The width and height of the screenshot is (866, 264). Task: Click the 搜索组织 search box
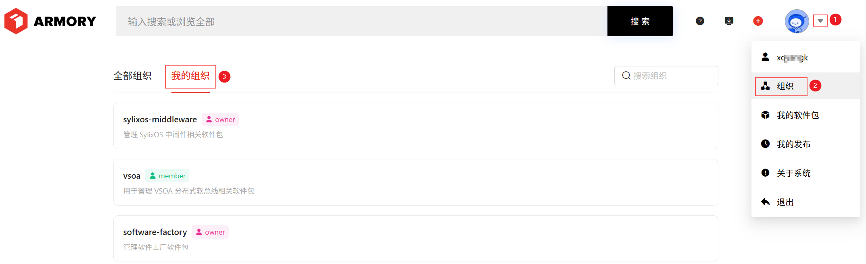tap(666, 76)
